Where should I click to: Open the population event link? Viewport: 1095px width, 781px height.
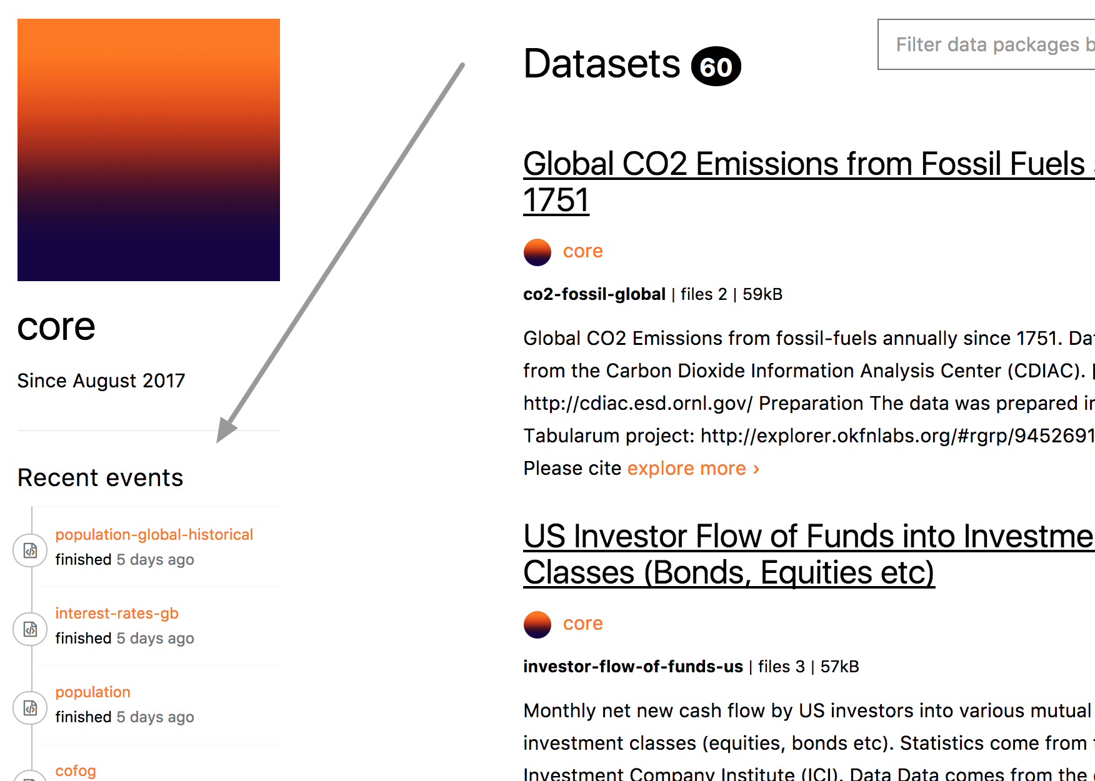click(x=93, y=692)
